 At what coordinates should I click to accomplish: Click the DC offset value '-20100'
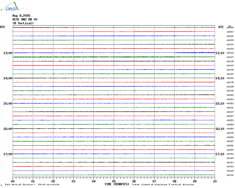pos(230,44)
